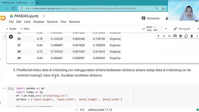Click the share people icon
Screen dimensions: 199x112
point(167,18)
